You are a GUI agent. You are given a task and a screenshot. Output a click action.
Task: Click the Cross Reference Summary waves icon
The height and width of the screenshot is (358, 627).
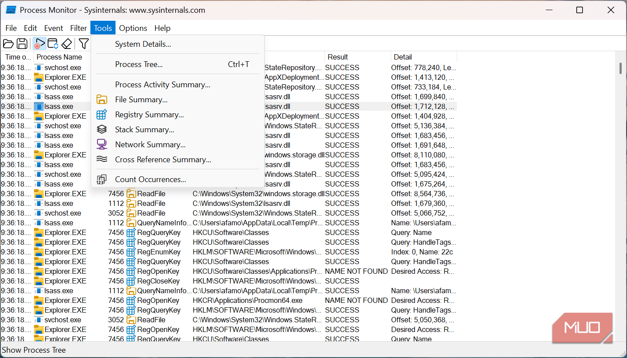point(102,160)
